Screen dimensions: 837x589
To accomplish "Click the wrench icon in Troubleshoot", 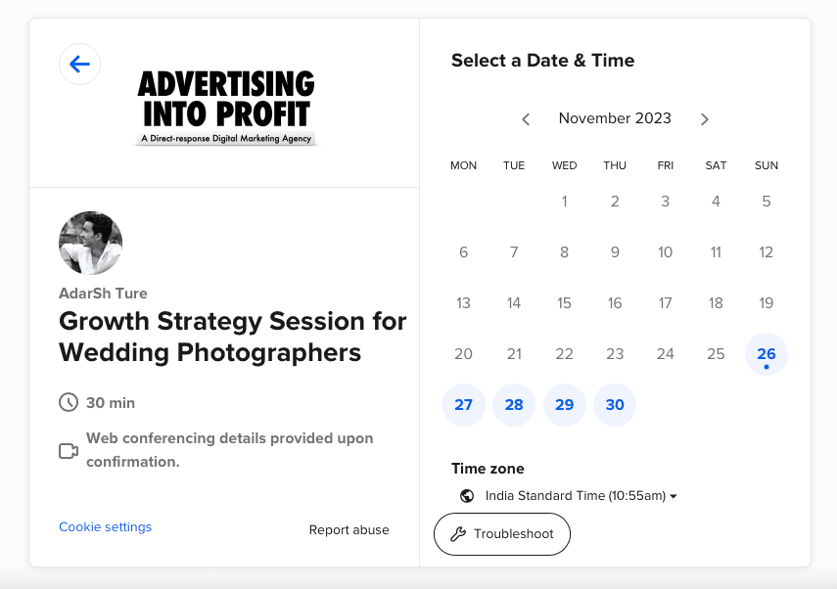I will click(x=457, y=534).
